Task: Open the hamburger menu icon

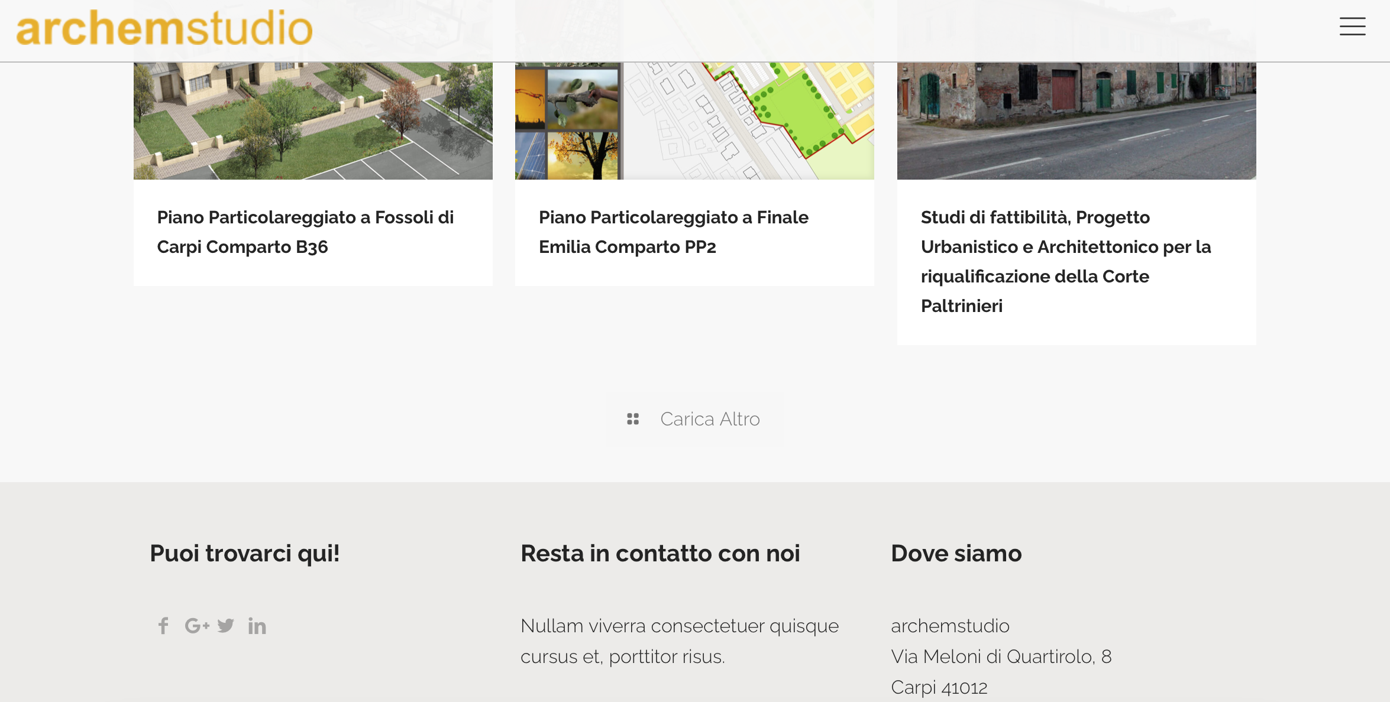Action: 1352,27
